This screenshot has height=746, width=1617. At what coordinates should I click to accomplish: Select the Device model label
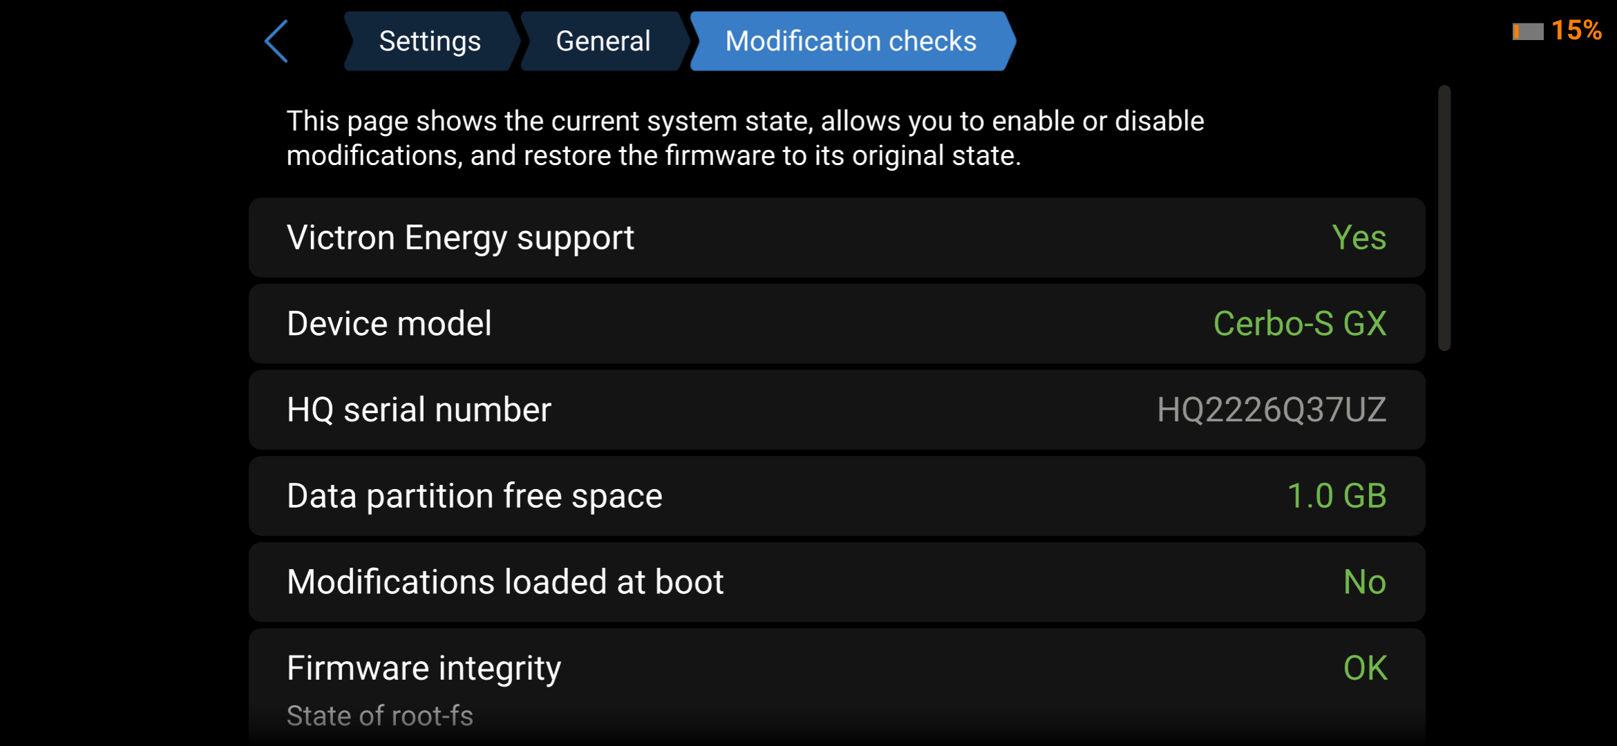point(389,323)
